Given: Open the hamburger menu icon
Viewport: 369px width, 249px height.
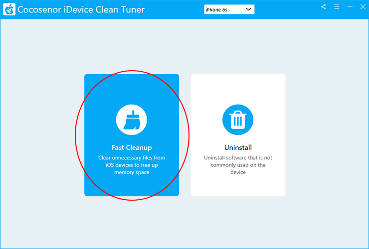Looking at the screenshot, I should [x=337, y=7].
